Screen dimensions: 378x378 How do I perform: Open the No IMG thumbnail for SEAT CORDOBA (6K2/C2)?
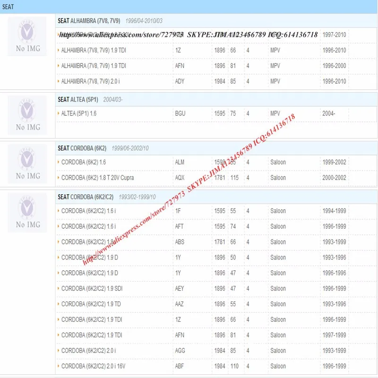[x=27, y=212]
